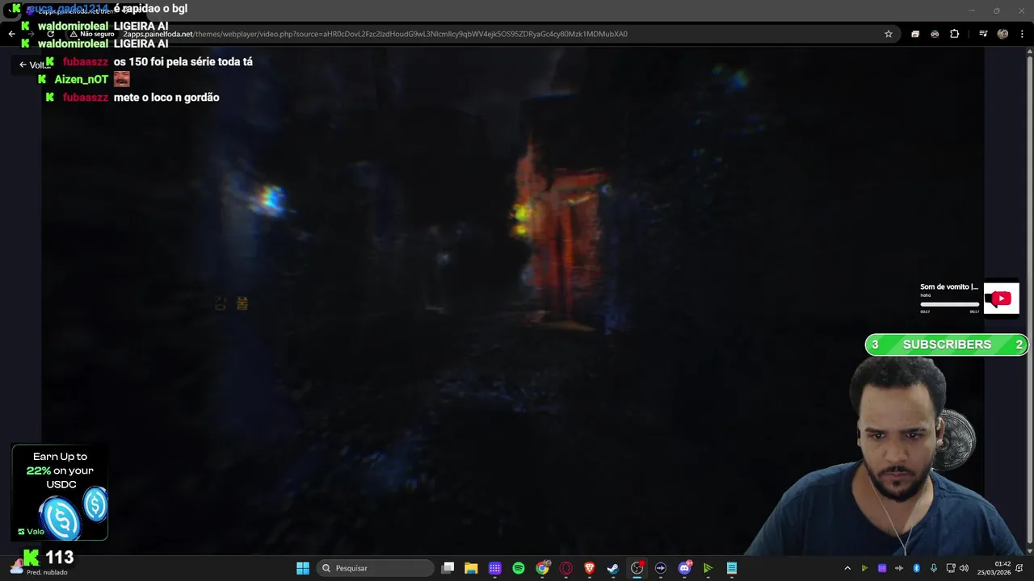
Task: Click the emote in Aizen_nOT's message
Action: pos(121,79)
